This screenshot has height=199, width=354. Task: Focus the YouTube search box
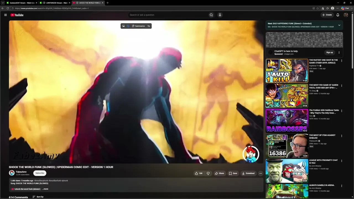[x=168, y=15]
